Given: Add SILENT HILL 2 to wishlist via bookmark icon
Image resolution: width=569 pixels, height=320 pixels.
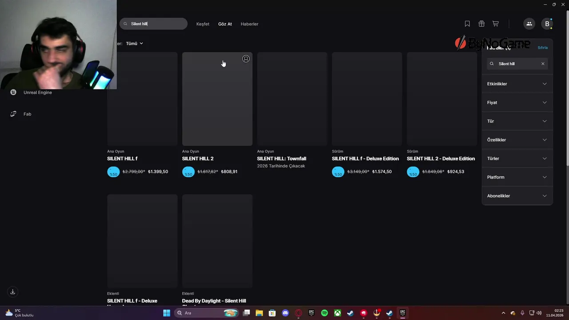Looking at the screenshot, I should (x=246, y=59).
